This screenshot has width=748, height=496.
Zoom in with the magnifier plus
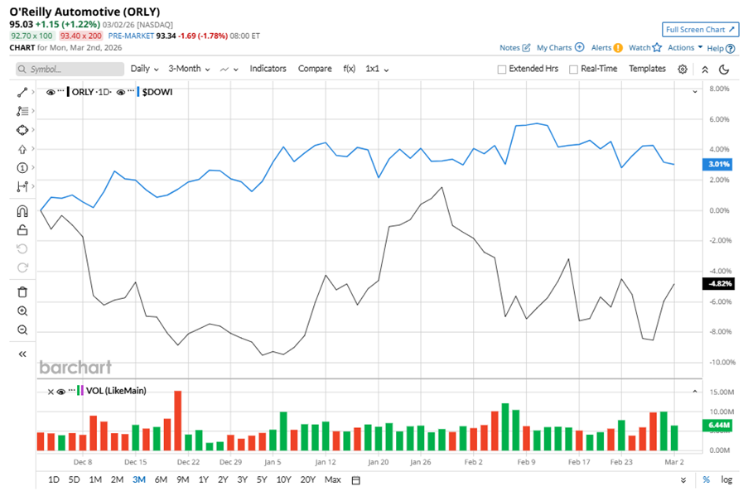pyautogui.click(x=22, y=311)
